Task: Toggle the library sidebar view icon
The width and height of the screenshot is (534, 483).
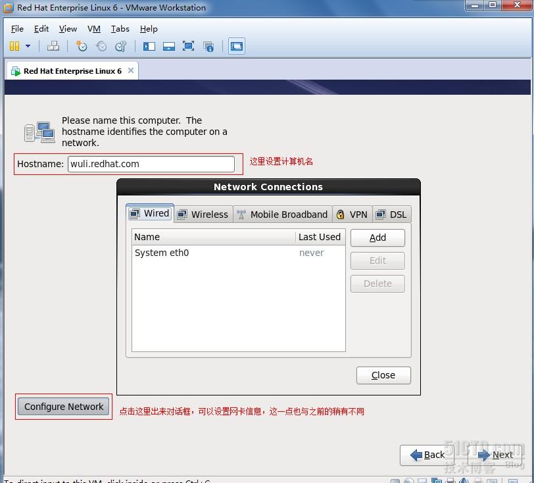Action: 149,46
